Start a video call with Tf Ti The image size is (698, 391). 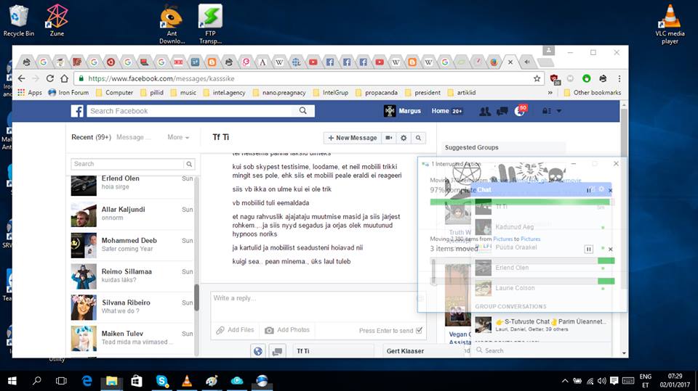[388, 138]
